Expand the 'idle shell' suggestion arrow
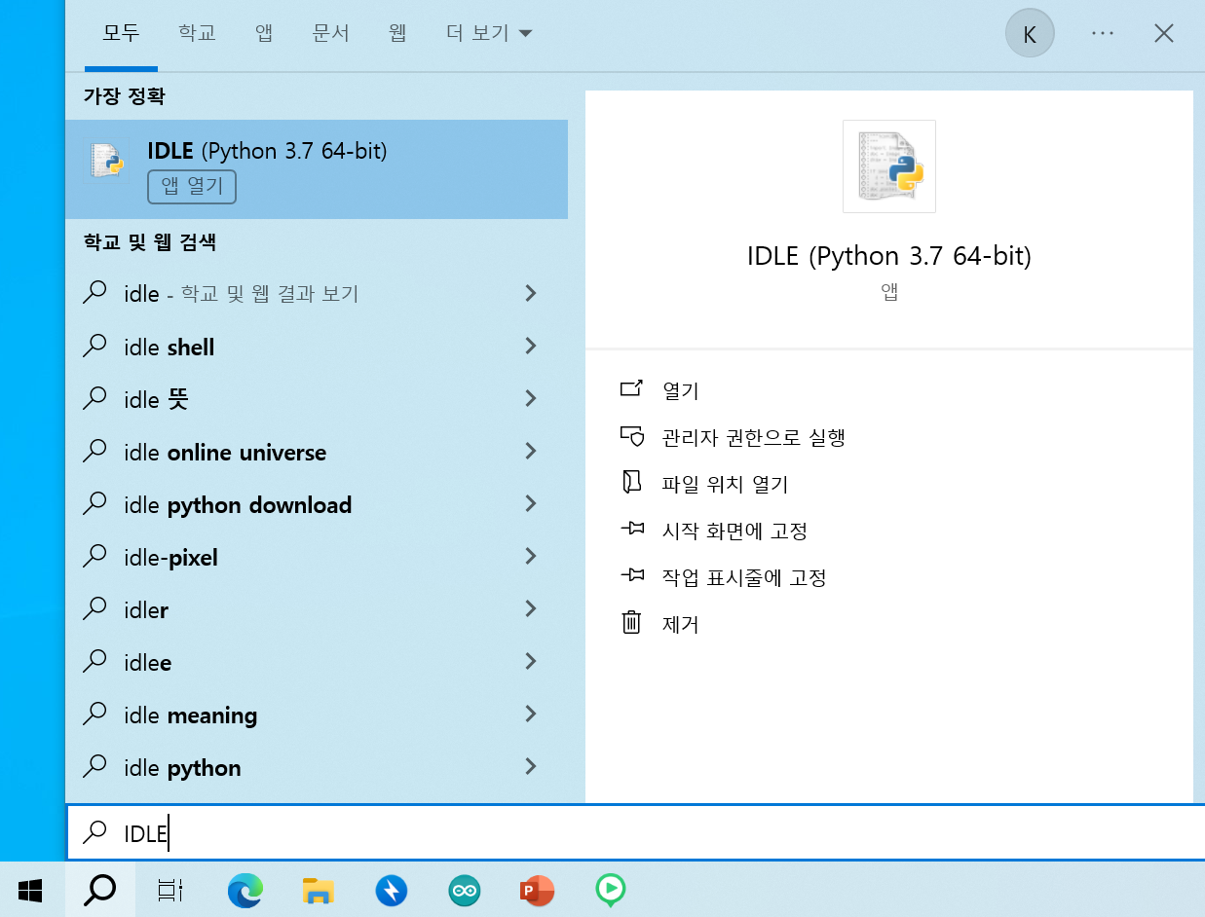1205x917 pixels. coord(531,346)
